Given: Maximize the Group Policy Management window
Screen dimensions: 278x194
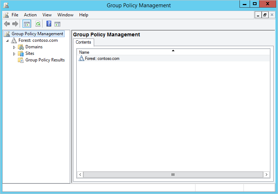Looking at the screenshot, I should [x=255, y=4].
